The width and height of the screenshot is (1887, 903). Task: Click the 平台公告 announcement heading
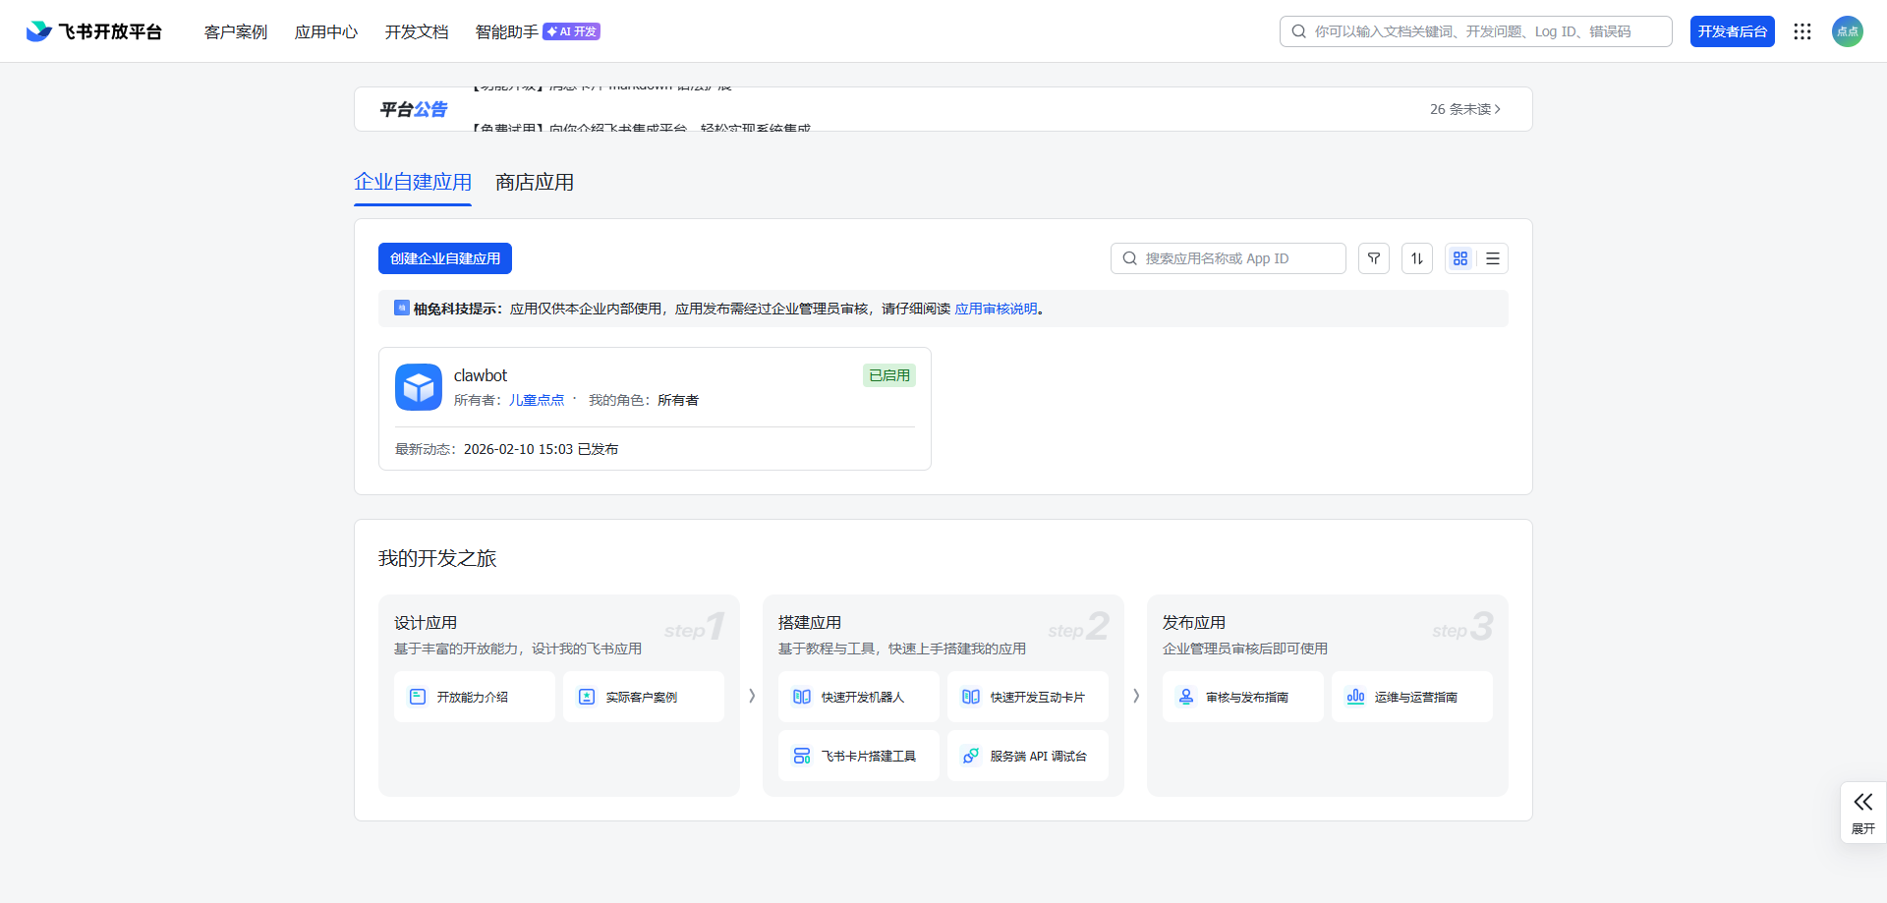414,109
